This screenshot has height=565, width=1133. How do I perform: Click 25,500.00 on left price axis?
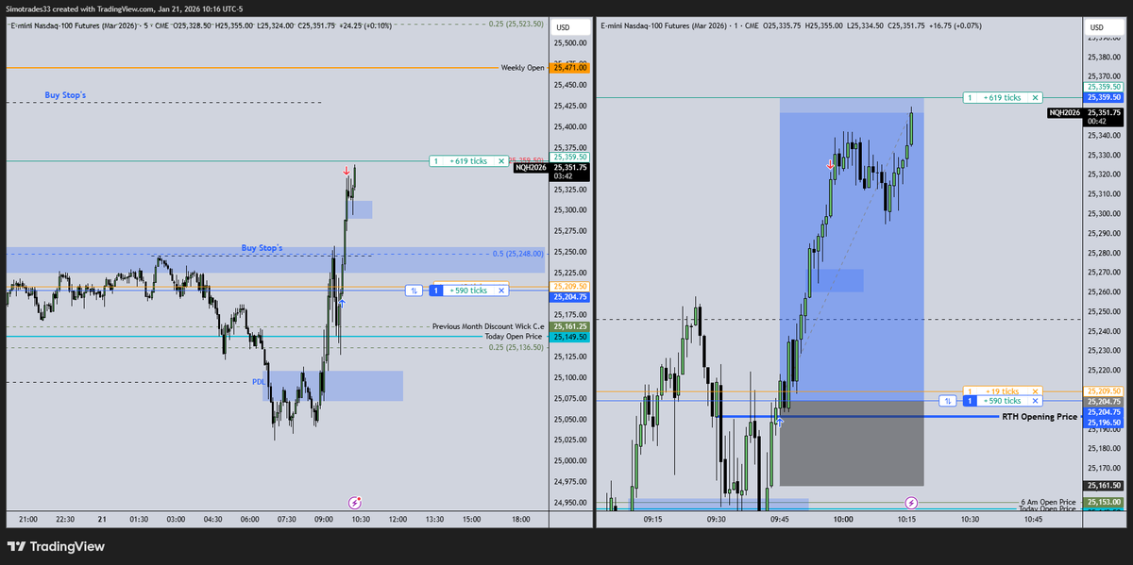click(x=571, y=43)
